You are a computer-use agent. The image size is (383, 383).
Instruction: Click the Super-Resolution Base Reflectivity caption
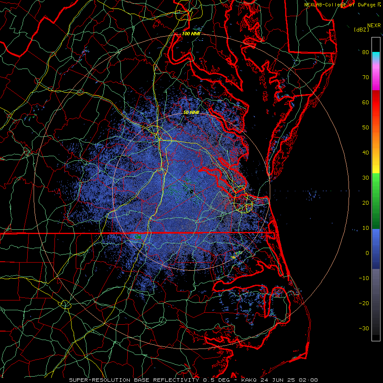point(134,380)
